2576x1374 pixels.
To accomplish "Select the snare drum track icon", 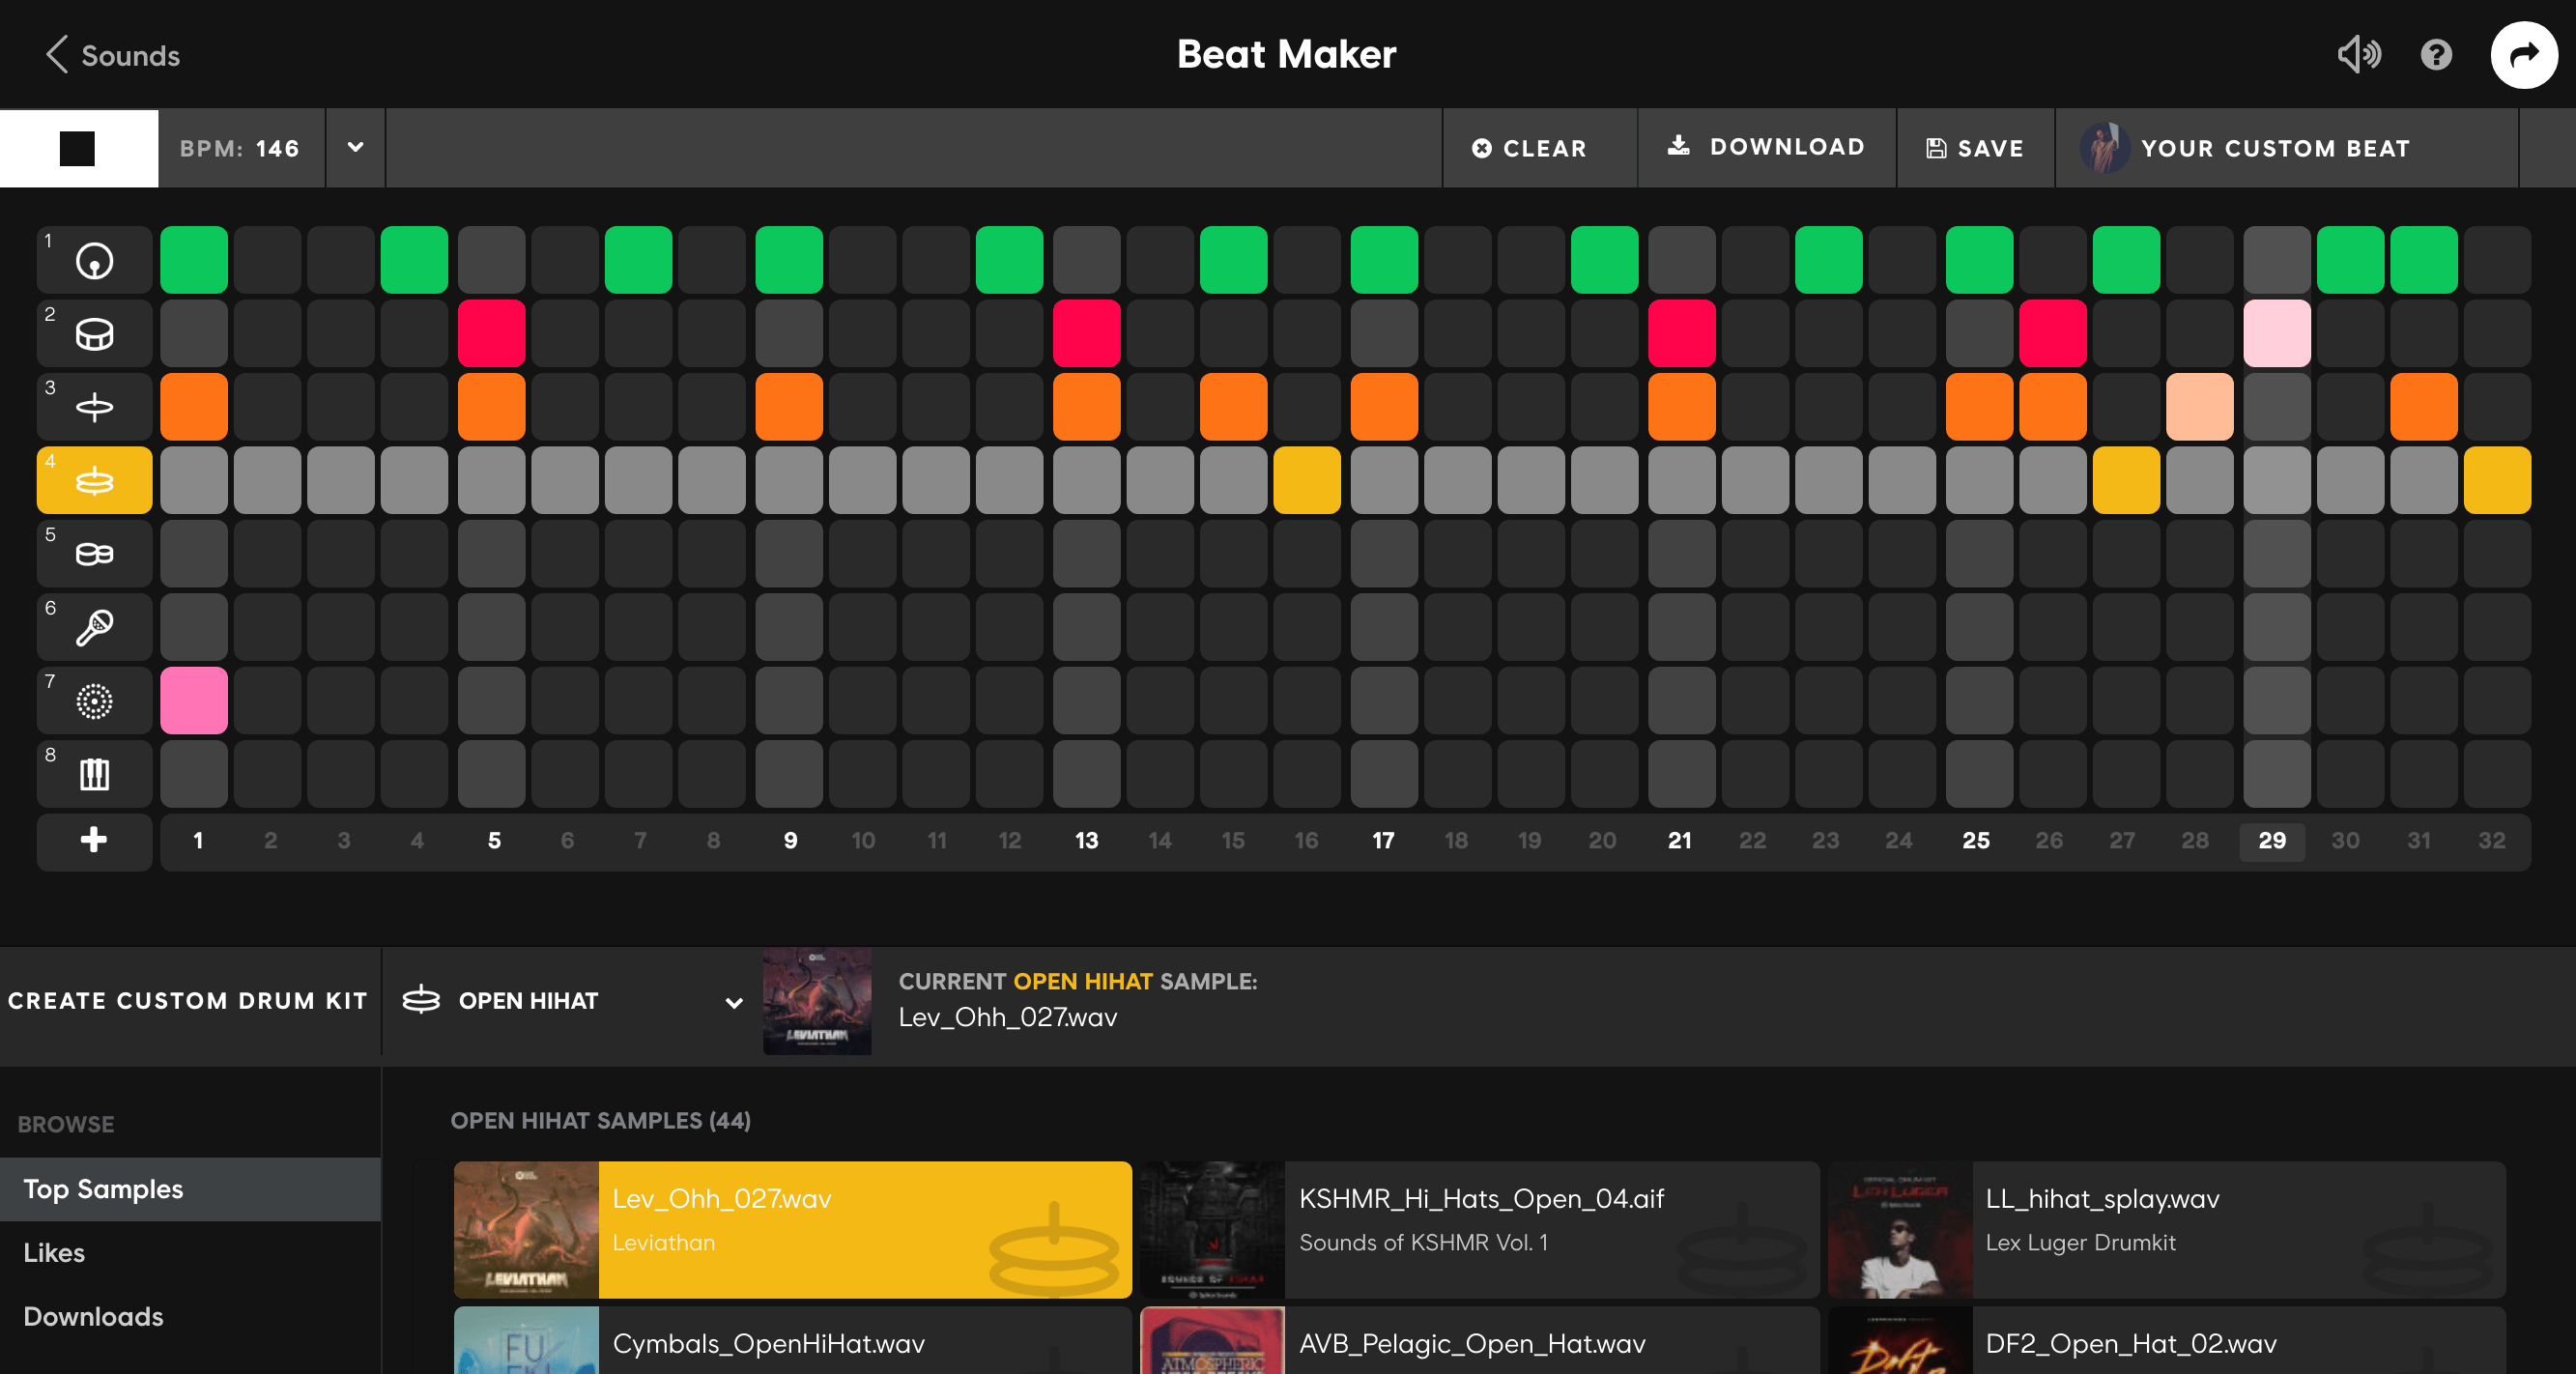I will [x=94, y=334].
